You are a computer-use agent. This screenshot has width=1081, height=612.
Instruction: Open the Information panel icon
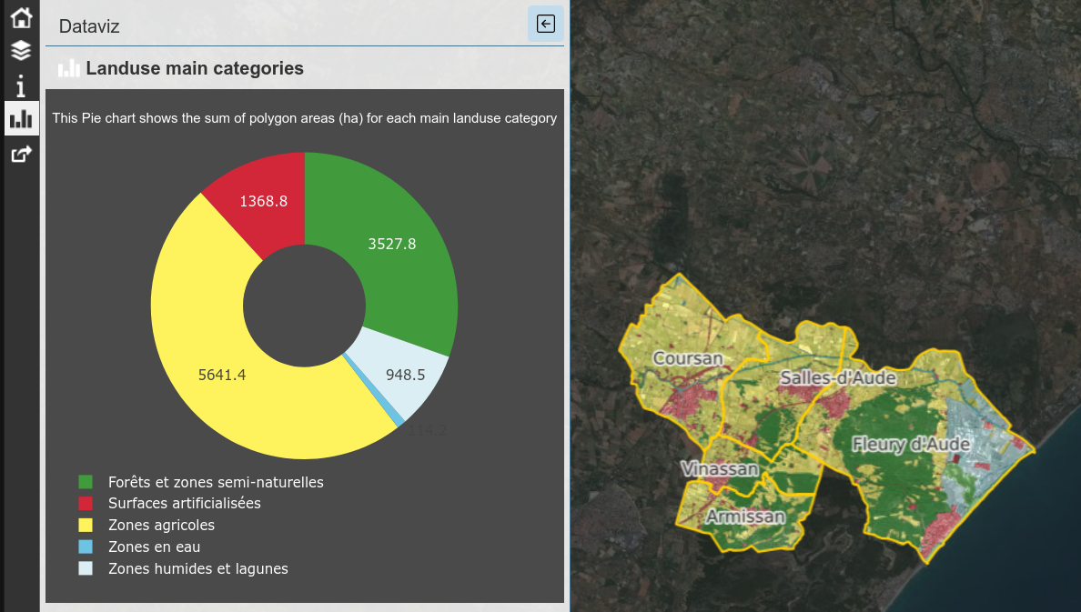click(x=21, y=85)
